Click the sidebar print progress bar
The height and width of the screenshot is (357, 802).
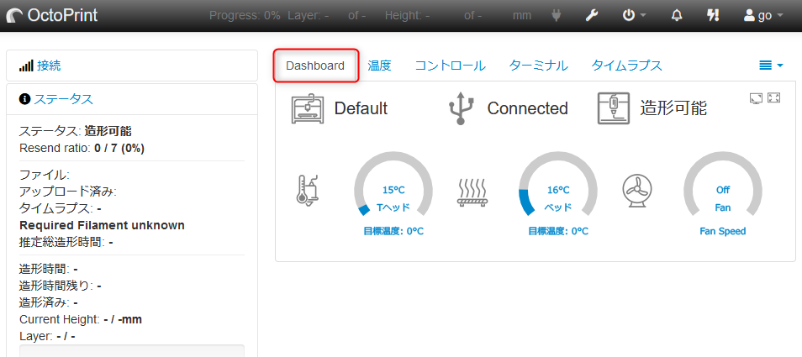(132, 351)
